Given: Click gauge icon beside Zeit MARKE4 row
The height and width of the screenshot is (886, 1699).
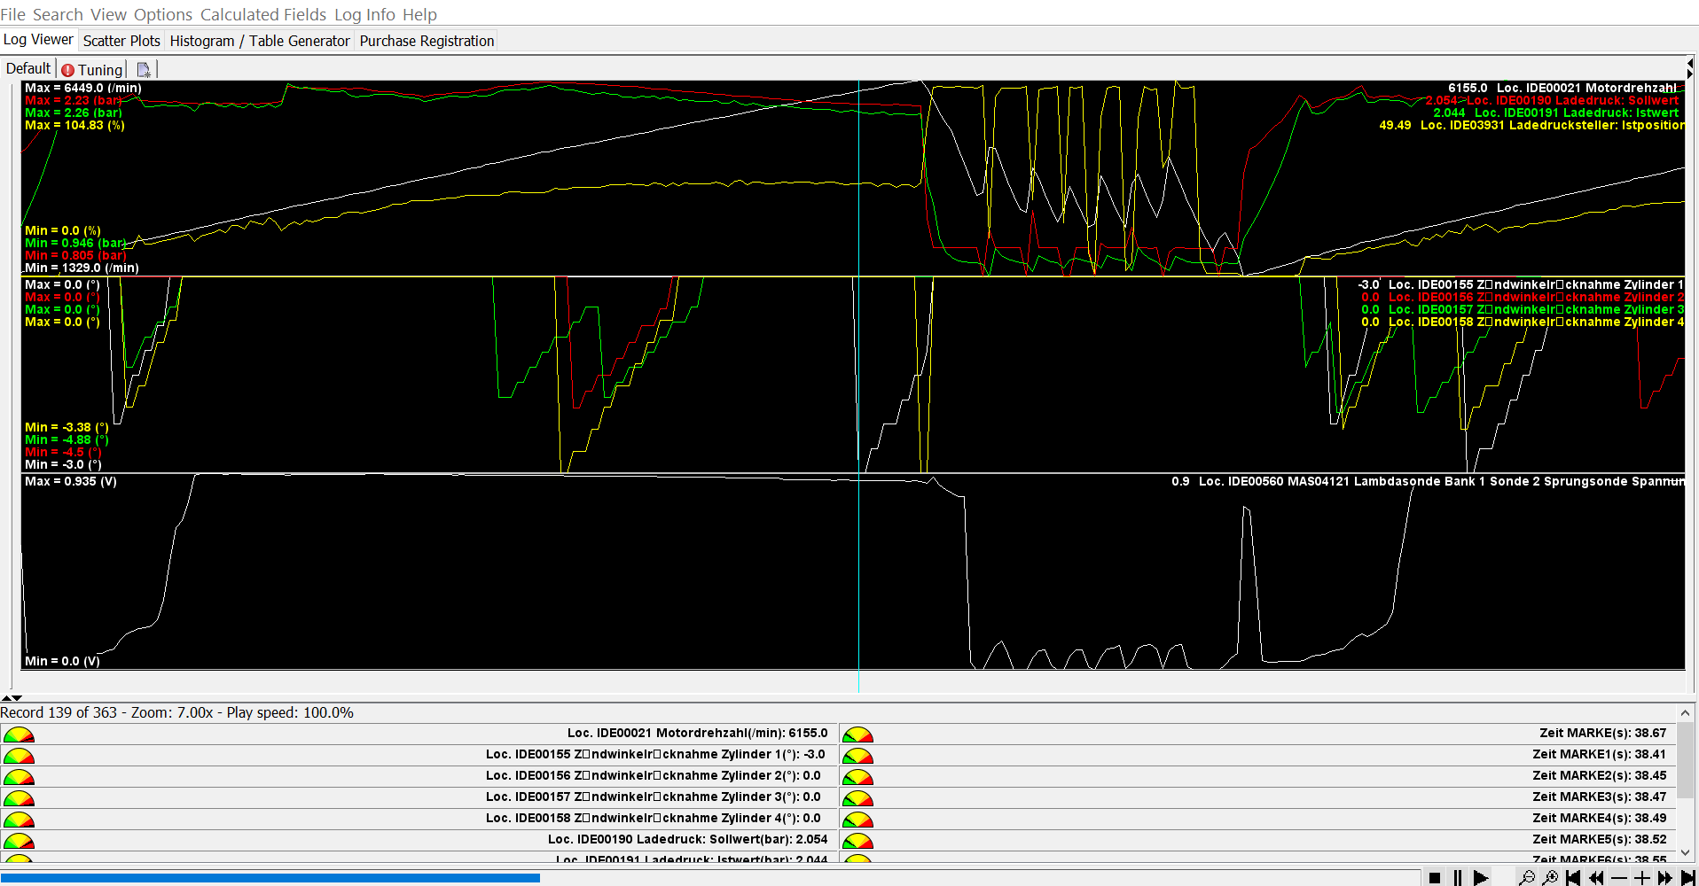Looking at the screenshot, I should click(857, 820).
